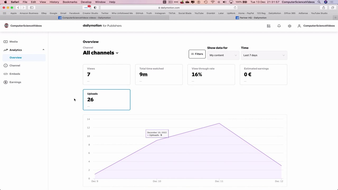This screenshot has width=338, height=190.
Task: Open Spotlight search in menu bar
Action: pyautogui.click(x=319, y=2)
